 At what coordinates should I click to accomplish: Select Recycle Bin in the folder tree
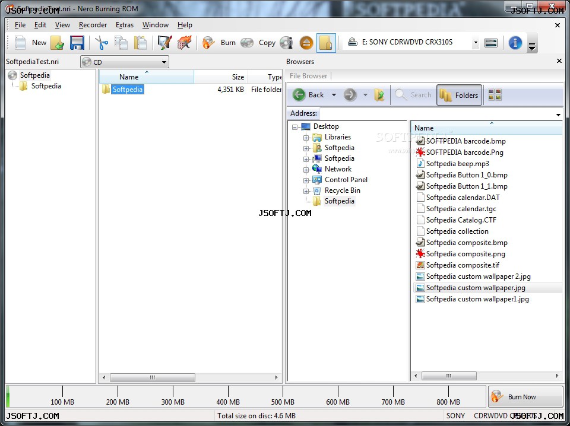click(343, 190)
